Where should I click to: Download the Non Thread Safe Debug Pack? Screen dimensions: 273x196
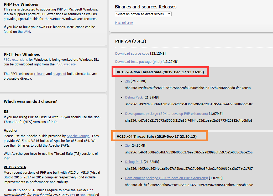(x=134, y=97)
